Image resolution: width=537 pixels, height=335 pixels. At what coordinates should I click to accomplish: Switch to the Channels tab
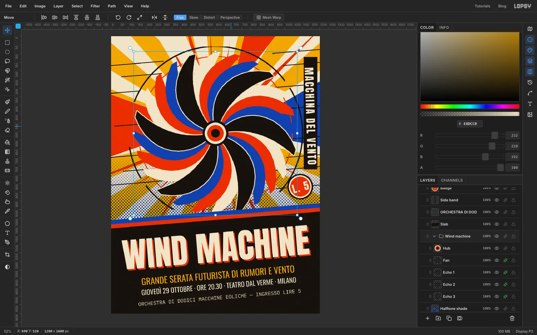(x=452, y=180)
